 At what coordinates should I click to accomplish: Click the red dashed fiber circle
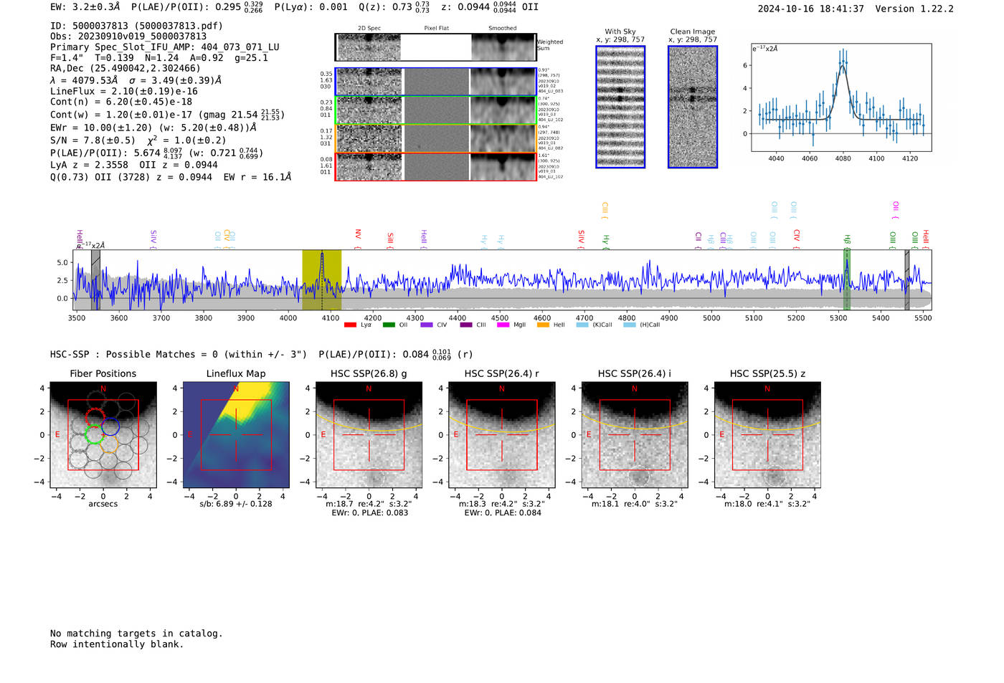pyautogui.click(x=95, y=417)
